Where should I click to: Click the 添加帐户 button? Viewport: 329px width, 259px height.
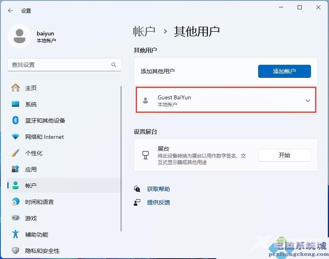284,71
